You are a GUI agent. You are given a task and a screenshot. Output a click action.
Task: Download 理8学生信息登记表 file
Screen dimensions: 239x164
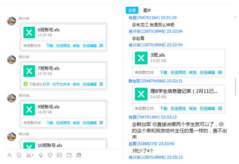pyautogui.click(x=164, y=109)
